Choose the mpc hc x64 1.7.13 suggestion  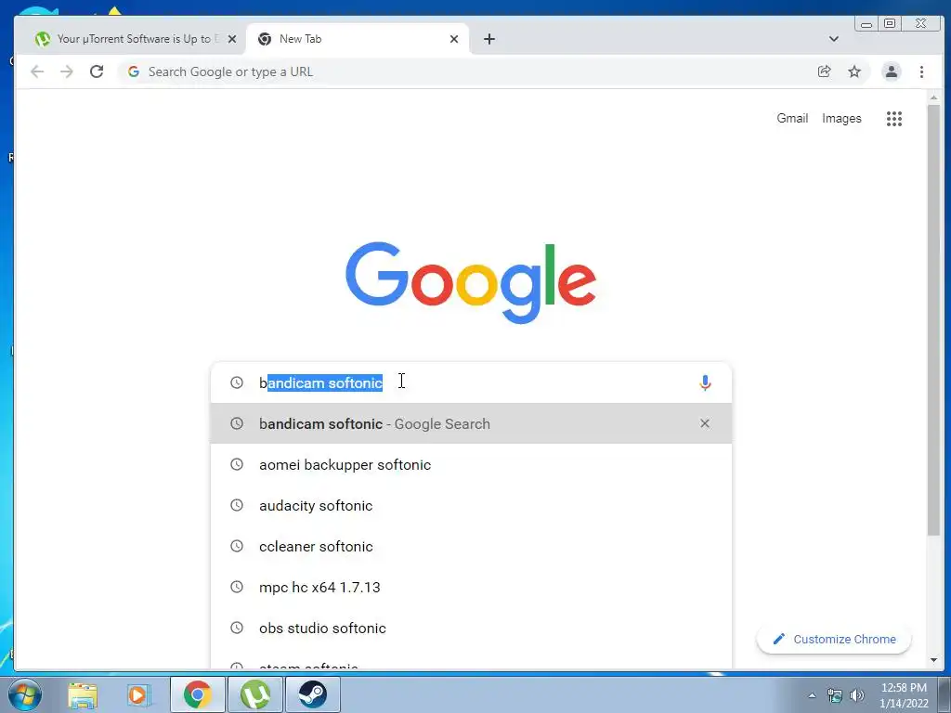click(x=471, y=587)
